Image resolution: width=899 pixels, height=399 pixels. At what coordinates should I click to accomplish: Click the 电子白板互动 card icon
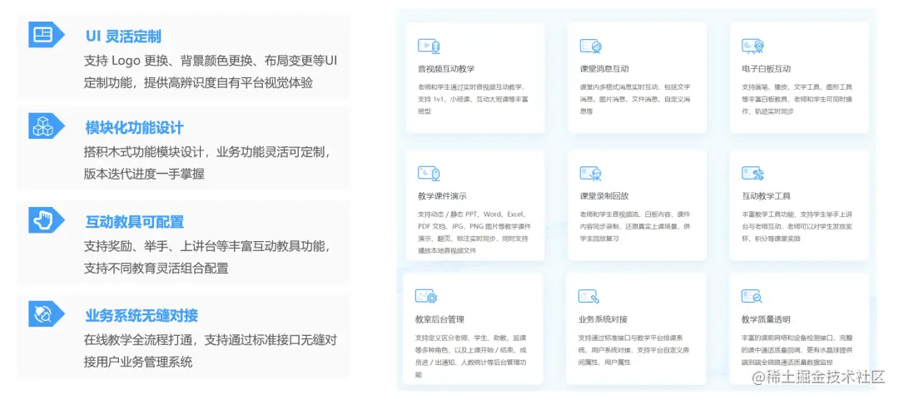(x=752, y=46)
